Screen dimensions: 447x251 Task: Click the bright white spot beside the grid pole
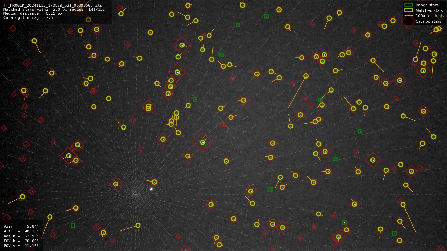pyautogui.click(x=151, y=189)
